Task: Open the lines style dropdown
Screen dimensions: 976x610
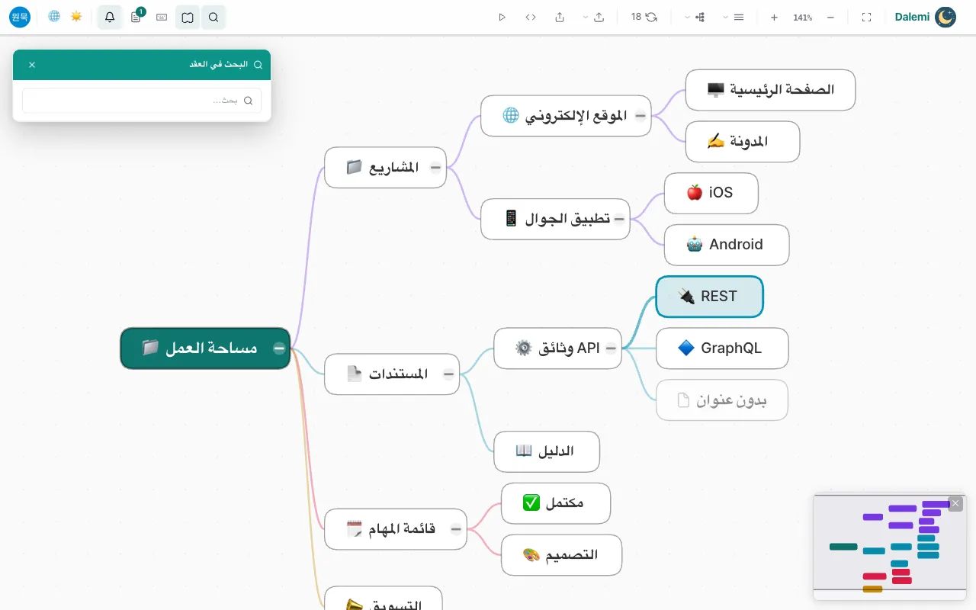Action: (x=734, y=17)
